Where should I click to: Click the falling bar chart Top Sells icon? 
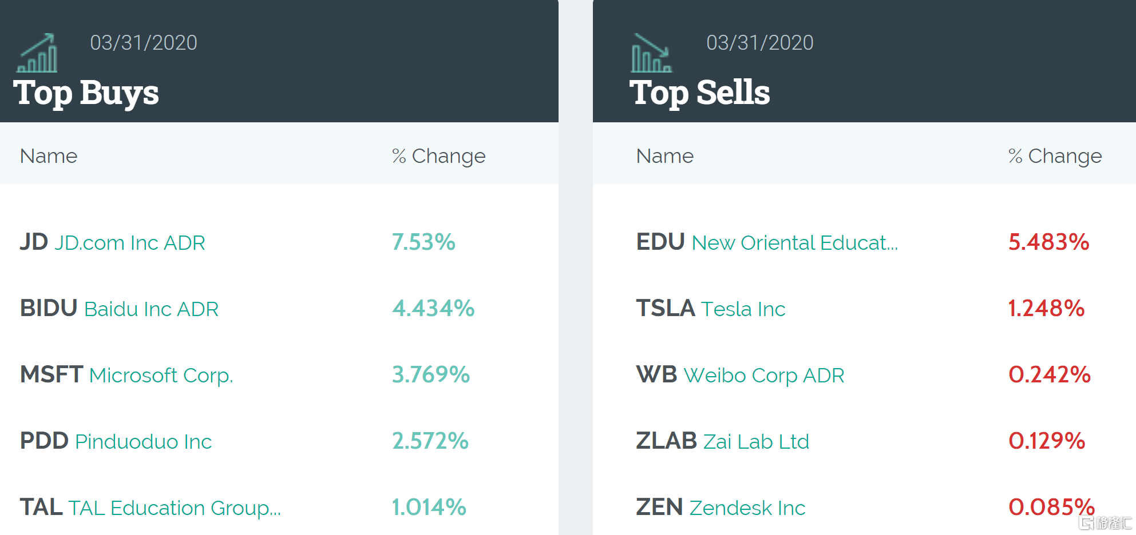[651, 53]
